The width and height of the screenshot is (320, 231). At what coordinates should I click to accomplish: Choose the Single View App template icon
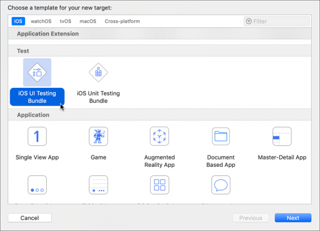click(x=37, y=136)
